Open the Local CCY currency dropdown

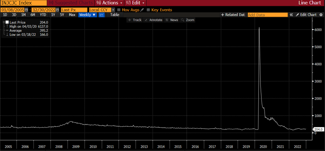click(113, 10)
